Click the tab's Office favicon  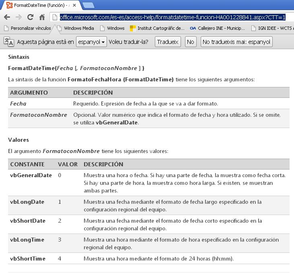9,5
